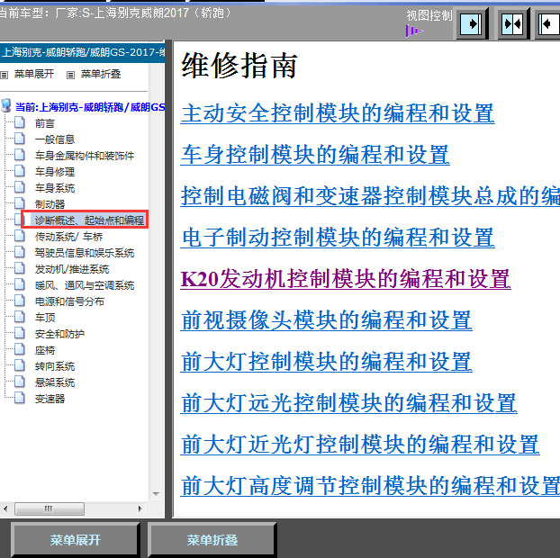Click the page icon next to 安全和防护
This screenshot has width=560, height=558.
click(x=20, y=333)
